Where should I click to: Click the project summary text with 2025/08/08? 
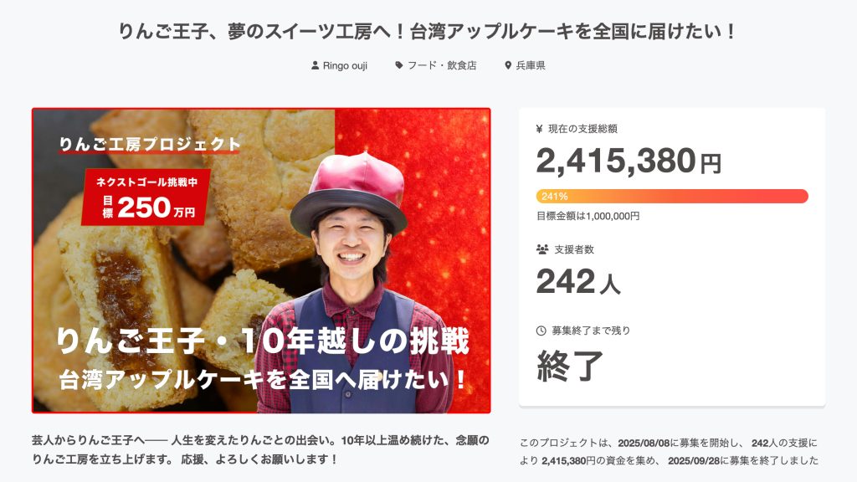pyautogui.click(x=669, y=451)
